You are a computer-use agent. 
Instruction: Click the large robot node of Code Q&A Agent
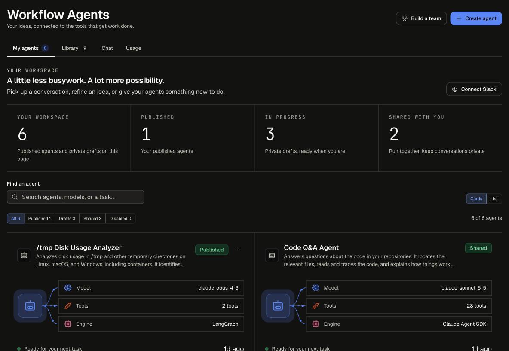point(278,305)
